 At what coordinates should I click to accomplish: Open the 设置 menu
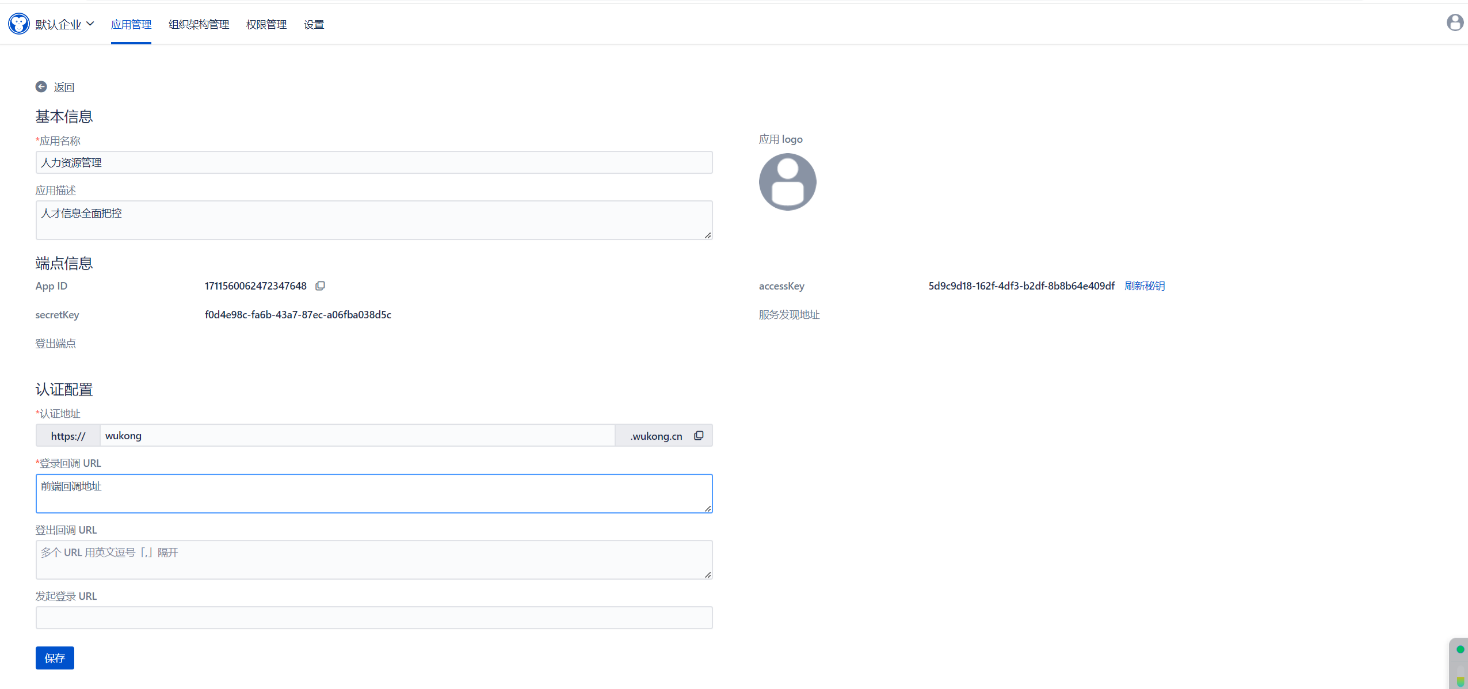[x=314, y=24]
